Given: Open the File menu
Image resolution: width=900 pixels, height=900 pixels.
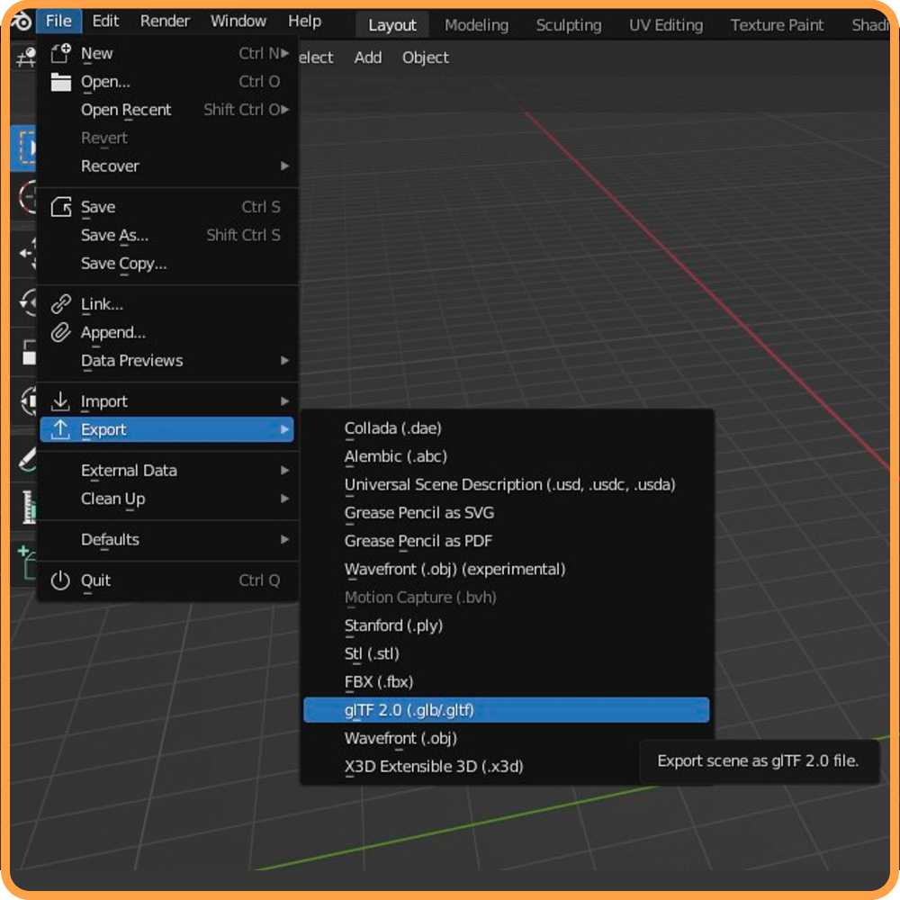Looking at the screenshot, I should pos(59,22).
